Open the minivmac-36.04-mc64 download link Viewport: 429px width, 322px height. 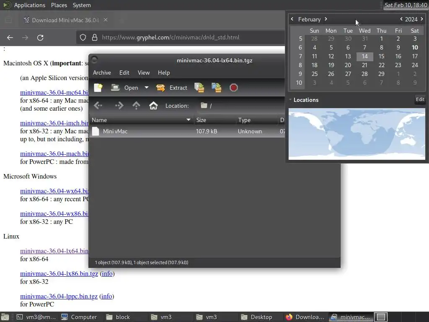click(x=54, y=93)
